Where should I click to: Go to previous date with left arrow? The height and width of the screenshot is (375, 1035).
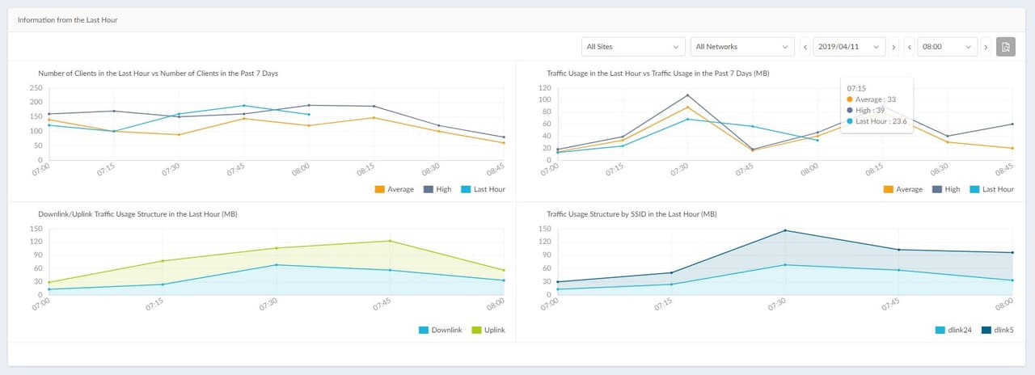tap(805, 47)
